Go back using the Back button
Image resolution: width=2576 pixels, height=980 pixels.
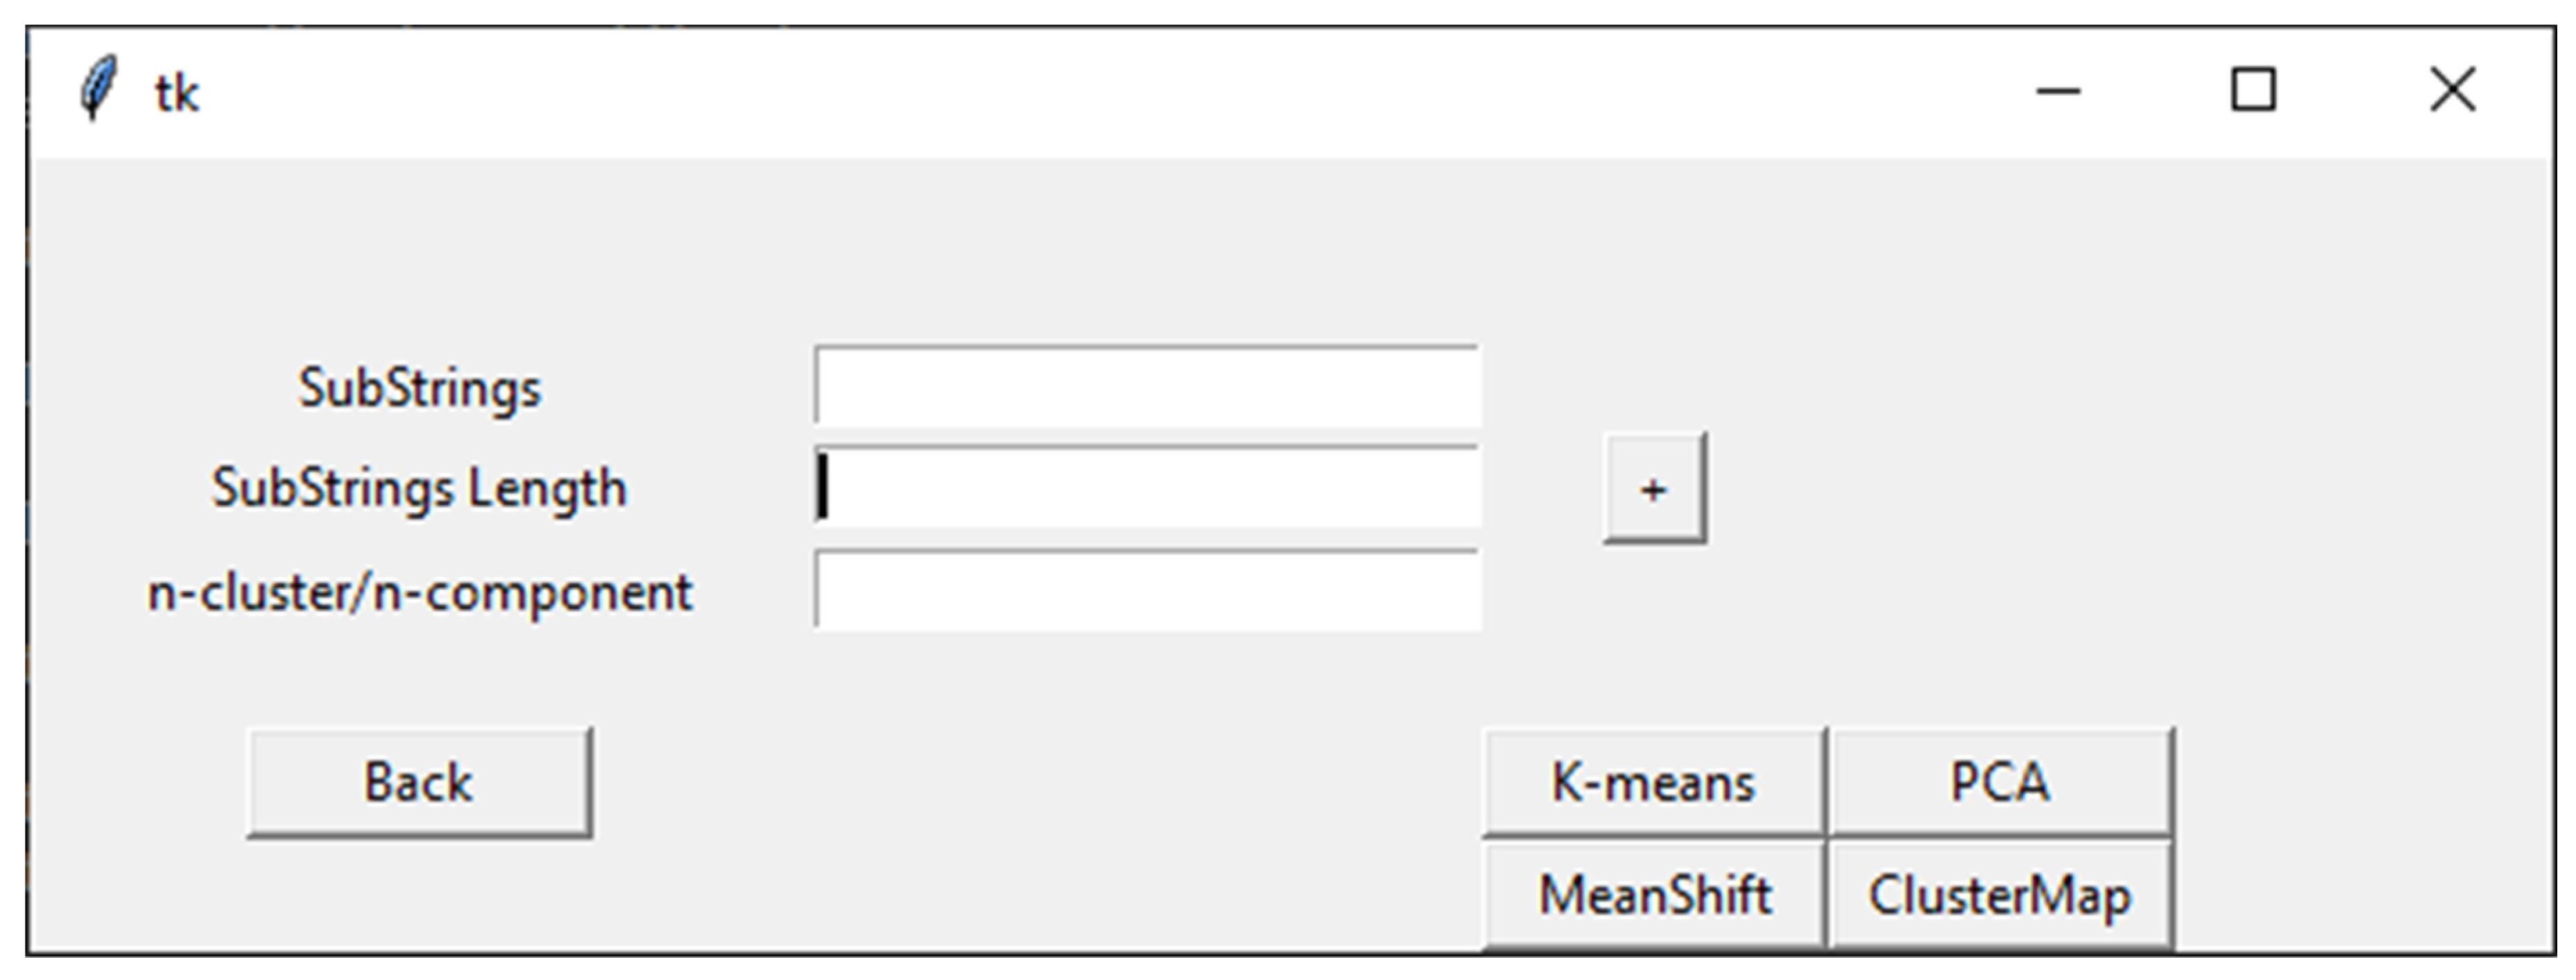(419, 782)
